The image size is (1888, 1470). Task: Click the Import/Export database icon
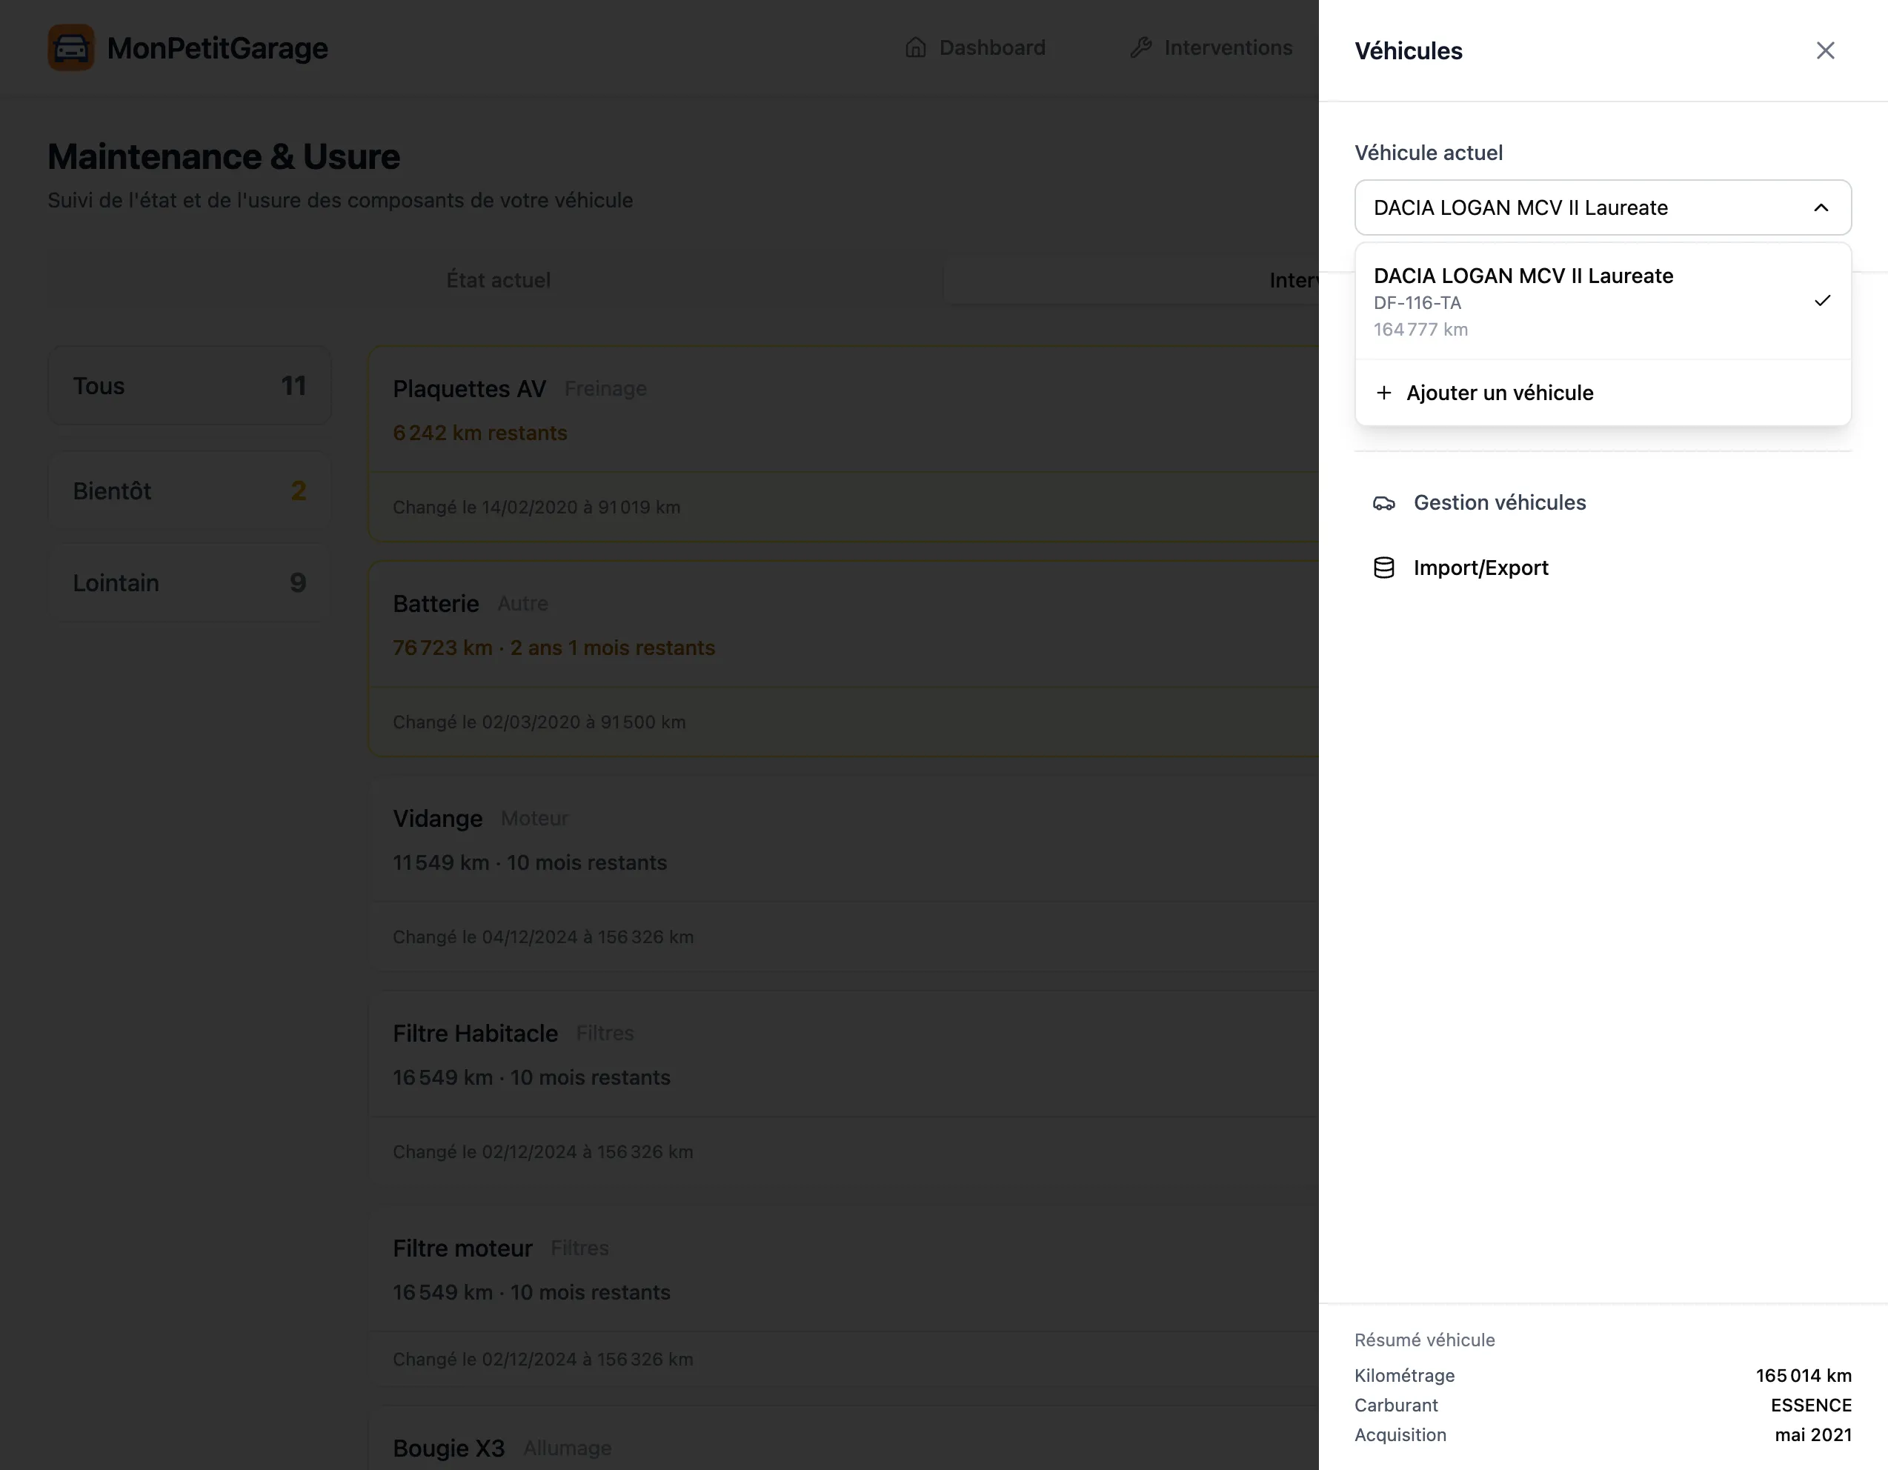1384,568
